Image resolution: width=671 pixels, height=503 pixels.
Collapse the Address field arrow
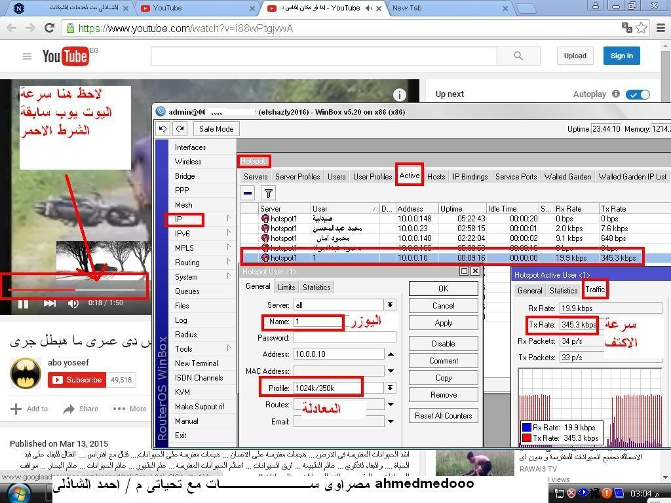point(391,354)
